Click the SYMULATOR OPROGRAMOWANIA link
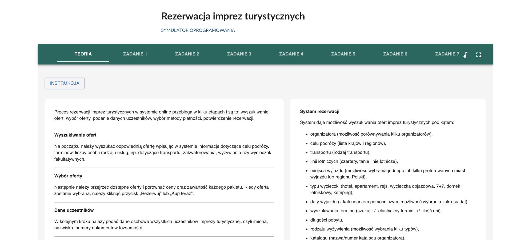 [198, 30]
